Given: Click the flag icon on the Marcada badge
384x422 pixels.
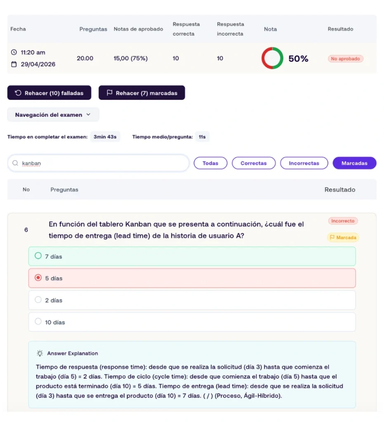Looking at the screenshot, I should tap(332, 237).
